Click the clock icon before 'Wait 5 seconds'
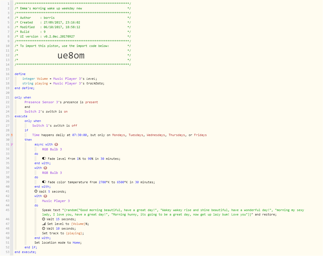Viewport: 325px width, 258px height. 36,191
